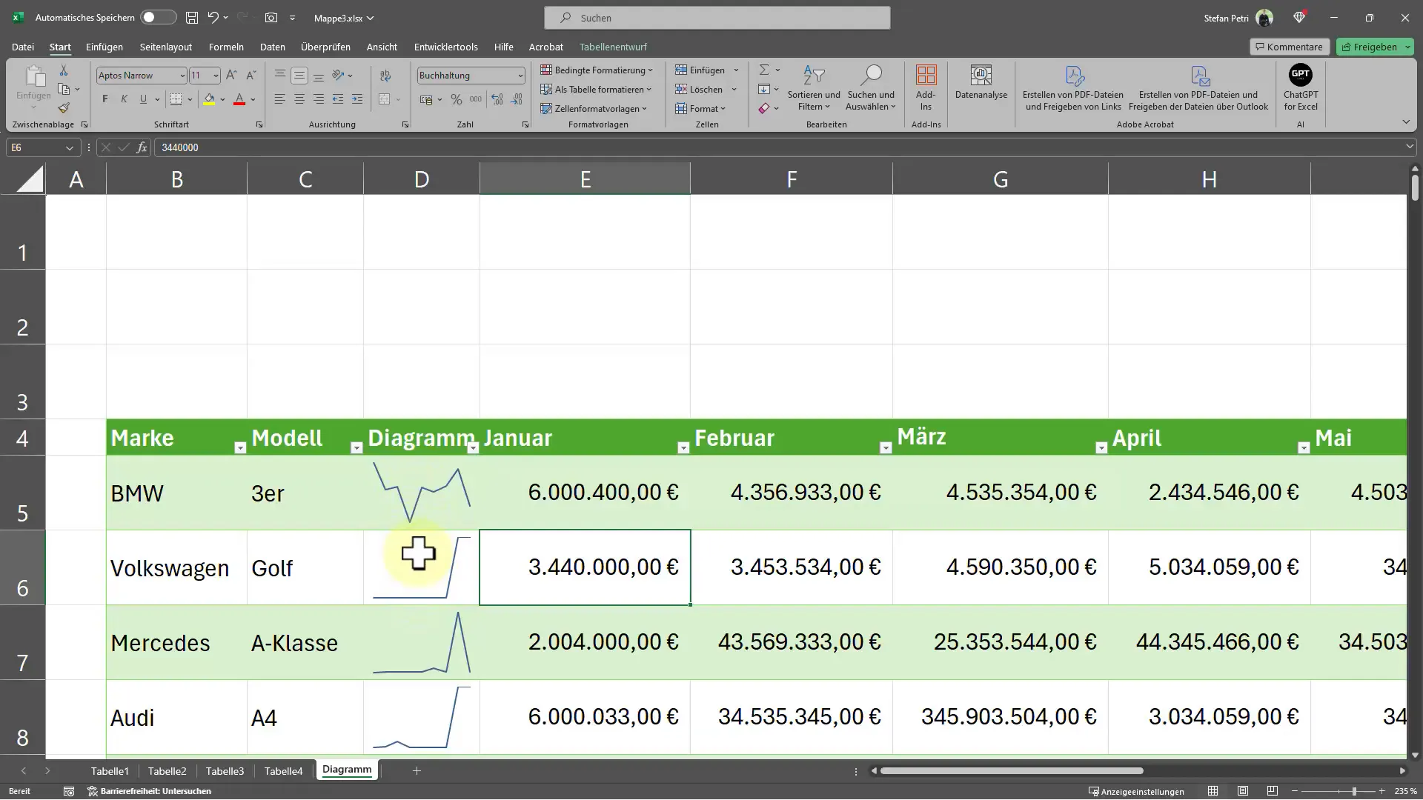Increase decimal places
Viewport: 1423px width, 800px height.
coord(497,99)
